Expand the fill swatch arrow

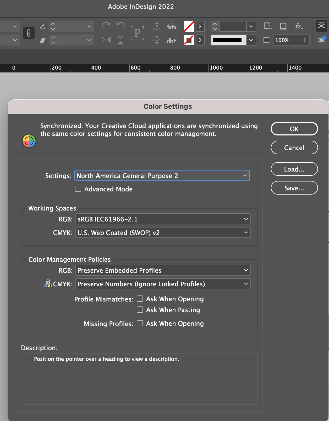click(x=200, y=26)
